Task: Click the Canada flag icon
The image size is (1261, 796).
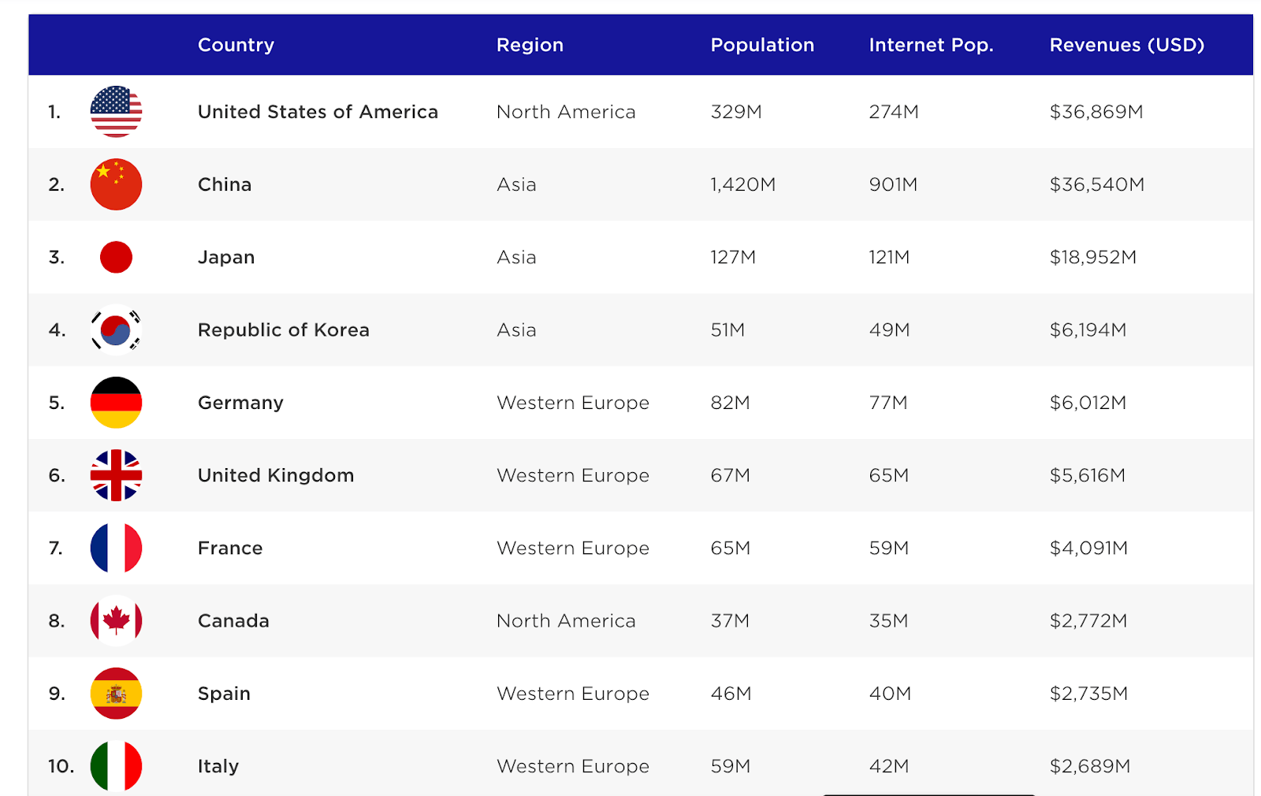Action: coord(116,621)
